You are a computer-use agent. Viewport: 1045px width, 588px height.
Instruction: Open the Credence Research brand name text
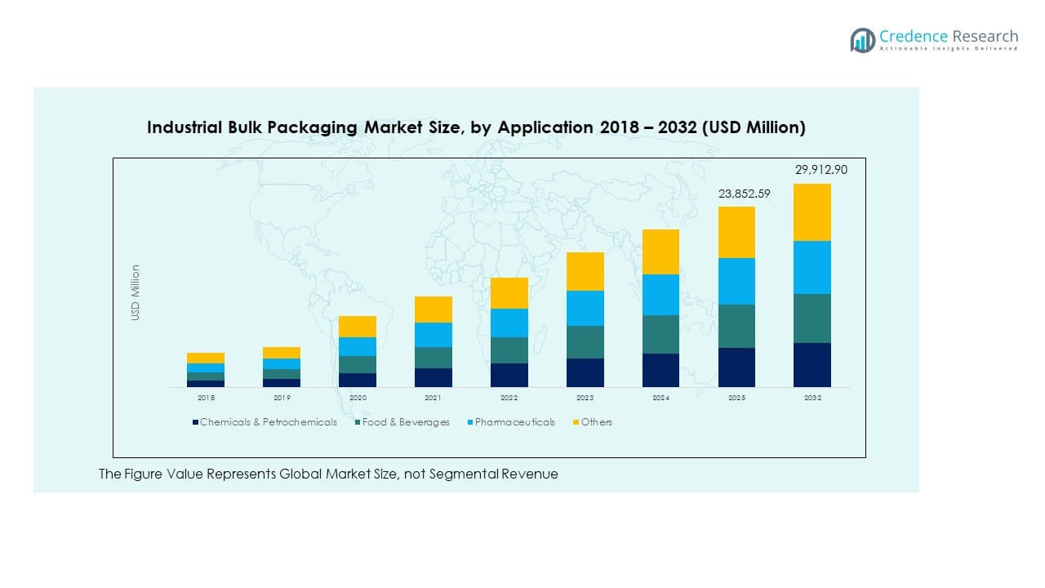click(949, 36)
